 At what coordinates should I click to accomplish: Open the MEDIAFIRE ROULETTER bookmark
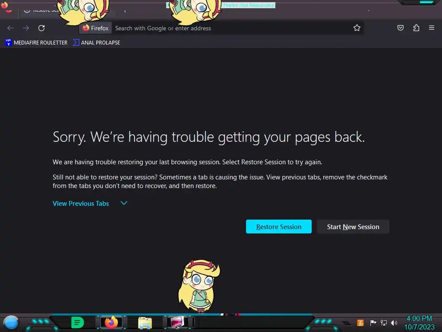[36, 43]
